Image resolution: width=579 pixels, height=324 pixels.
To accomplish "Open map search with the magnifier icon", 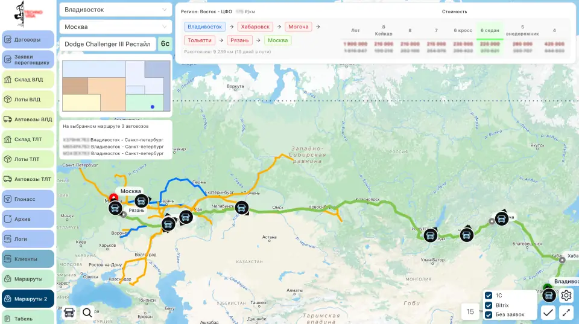I will (x=87, y=312).
